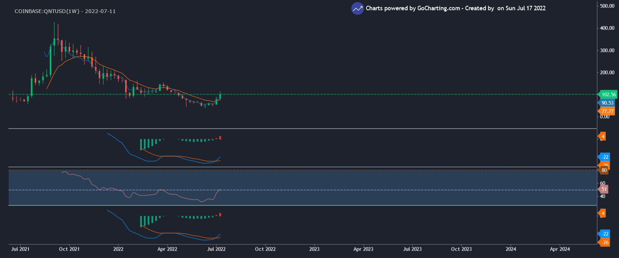This screenshot has height=258, width=619.
Task: Click the RSI value tag showing 51
Action: click(x=604, y=189)
